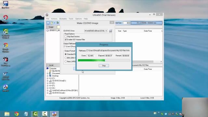Open green Camtasia taskbar icon
This screenshot has width=208, height=117.
click(35, 114)
